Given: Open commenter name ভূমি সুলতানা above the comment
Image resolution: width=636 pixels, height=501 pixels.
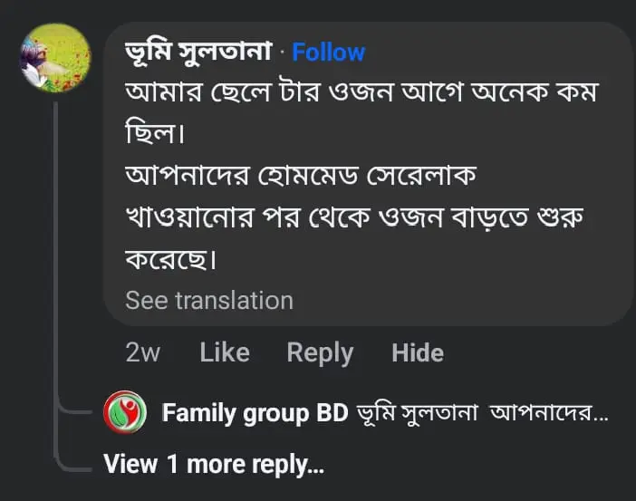Looking at the screenshot, I should pos(199,53).
